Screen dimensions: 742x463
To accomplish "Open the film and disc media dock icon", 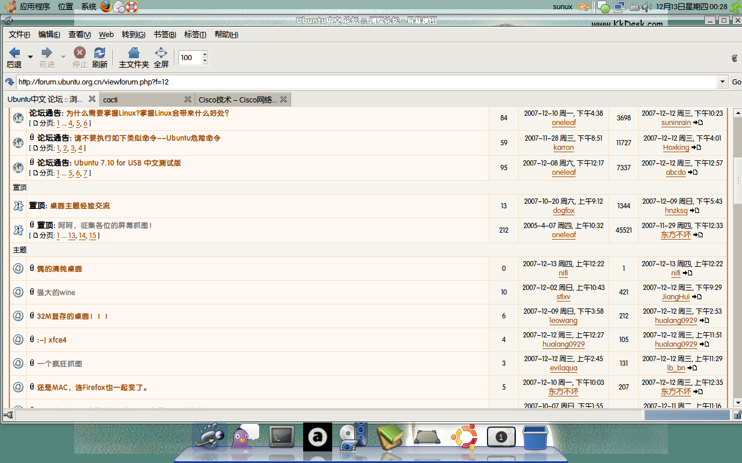I will 353,437.
